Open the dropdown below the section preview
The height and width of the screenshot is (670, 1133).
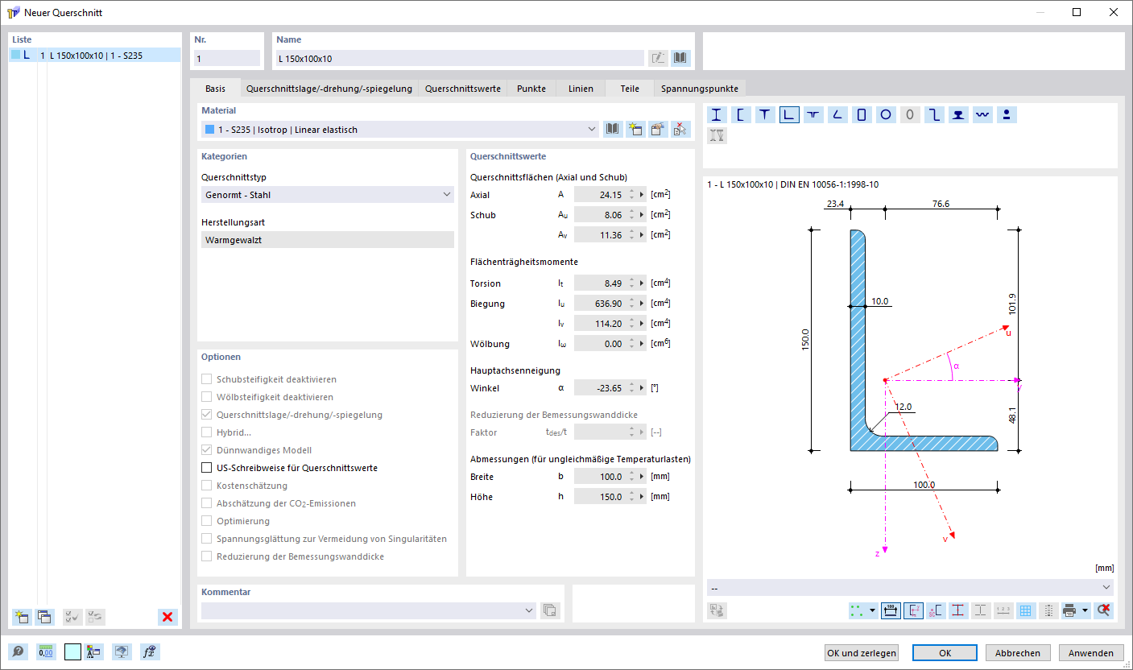pyautogui.click(x=910, y=588)
